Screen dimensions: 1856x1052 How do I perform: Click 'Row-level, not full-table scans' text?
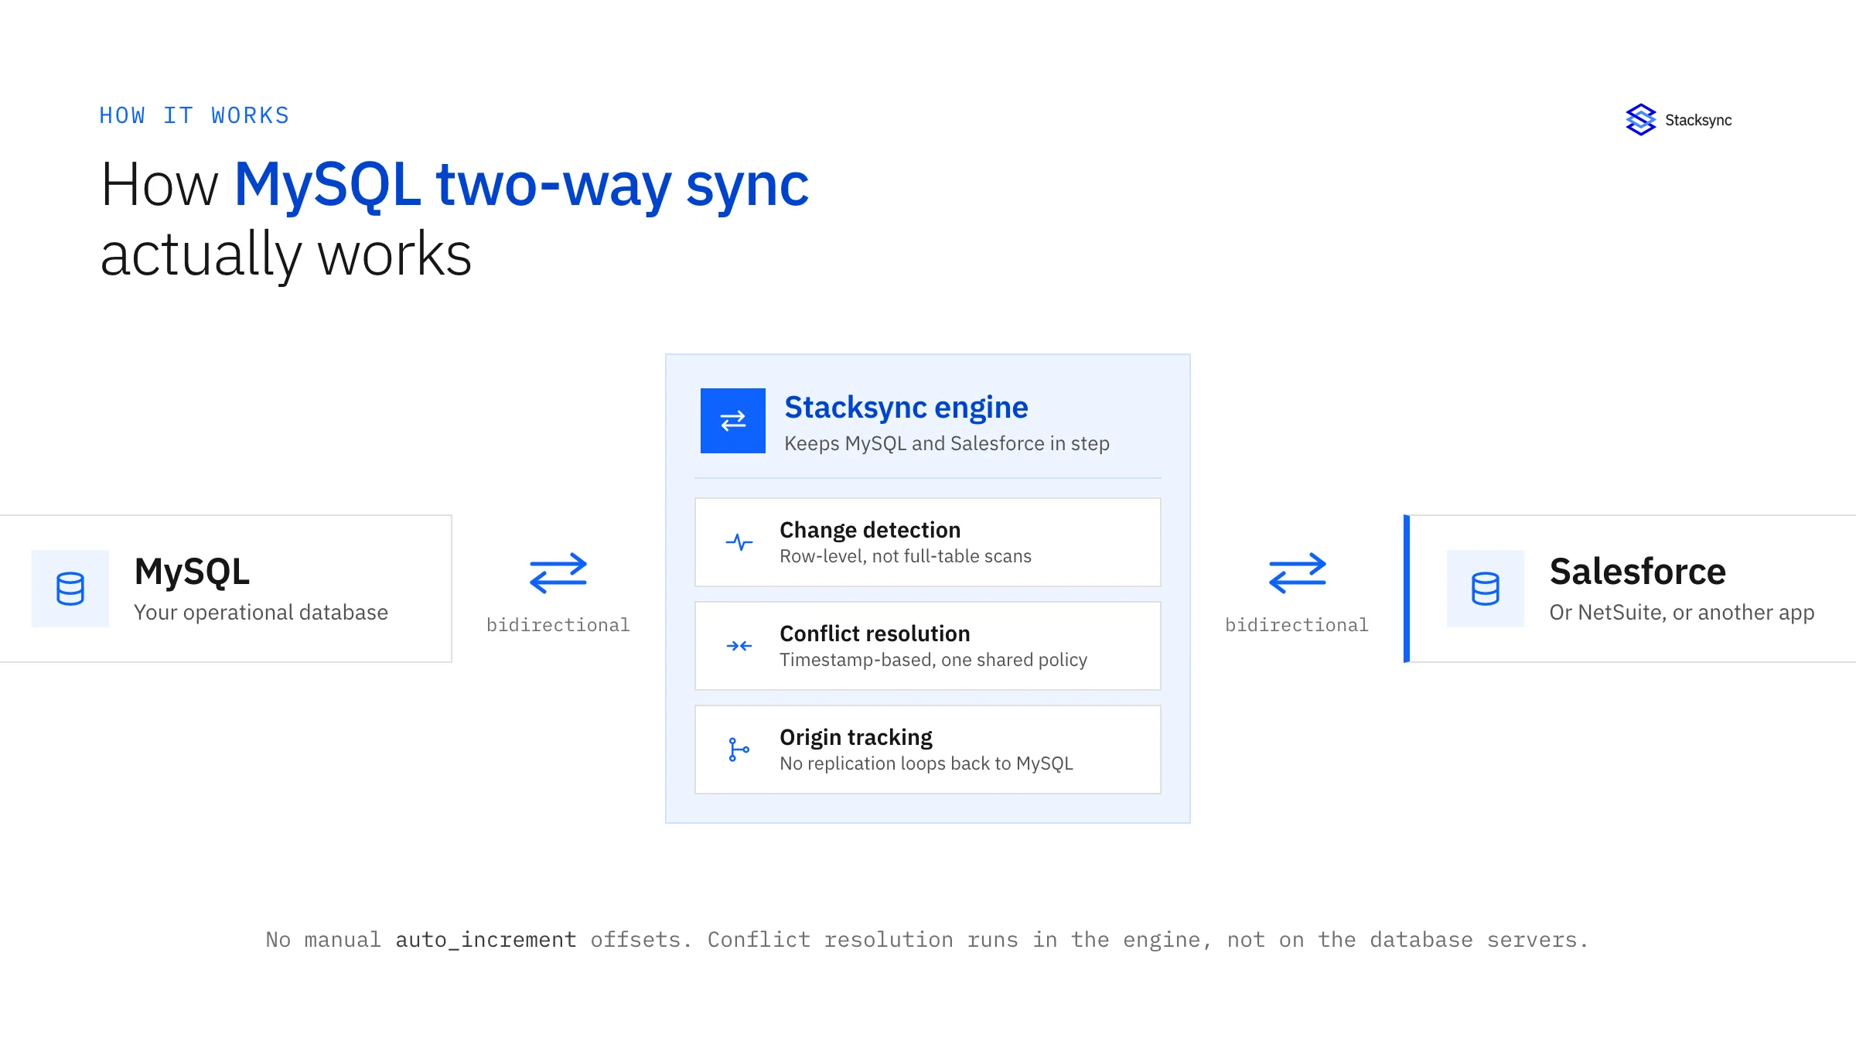tap(906, 556)
